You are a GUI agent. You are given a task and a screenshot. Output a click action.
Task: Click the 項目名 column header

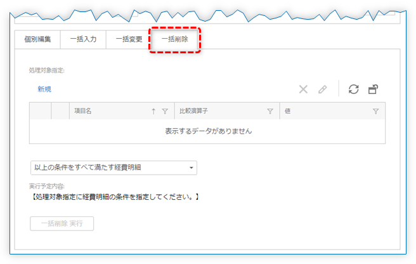tap(122, 111)
